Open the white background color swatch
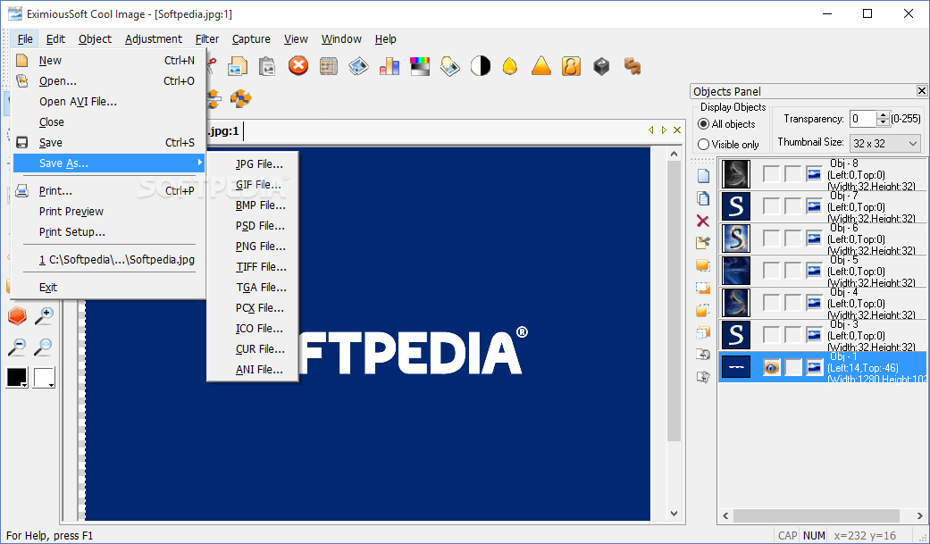Screen dimensions: 930x544 pos(44,377)
